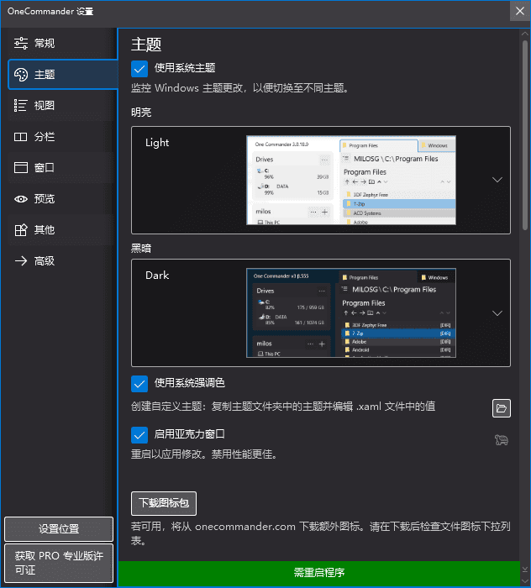Uncheck the 使用系统主题 checkbox

[x=139, y=69]
